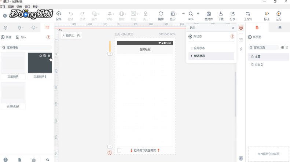Select the 百度经验2 master thumbnail

pos(13,93)
